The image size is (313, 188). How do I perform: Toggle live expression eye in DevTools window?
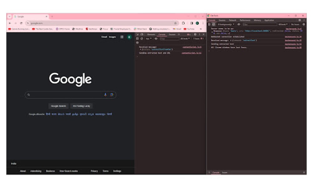point(239,24)
